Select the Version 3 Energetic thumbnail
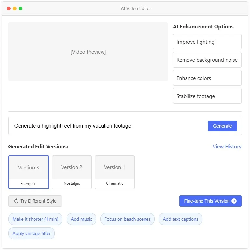The width and height of the screenshot is (250, 250). coord(29,172)
